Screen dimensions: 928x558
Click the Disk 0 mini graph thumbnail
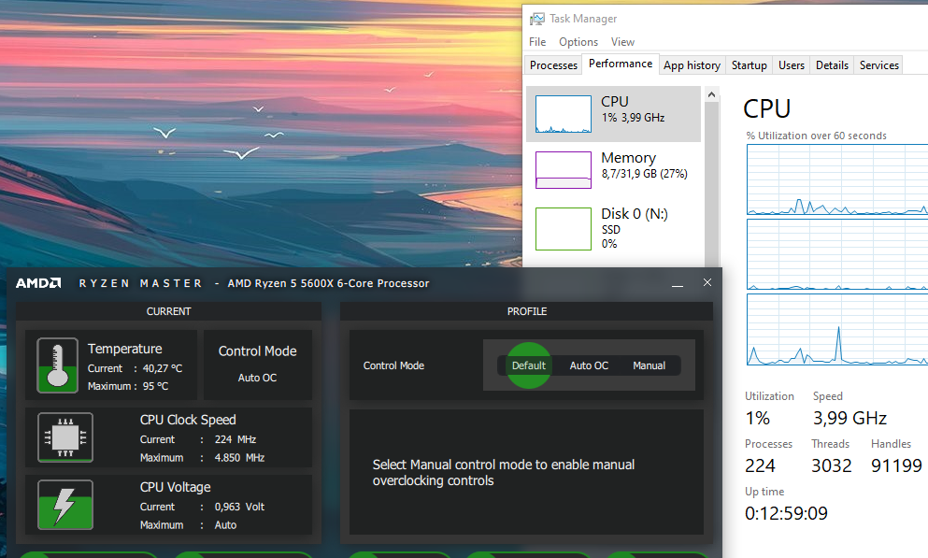click(x=564, y=228)
